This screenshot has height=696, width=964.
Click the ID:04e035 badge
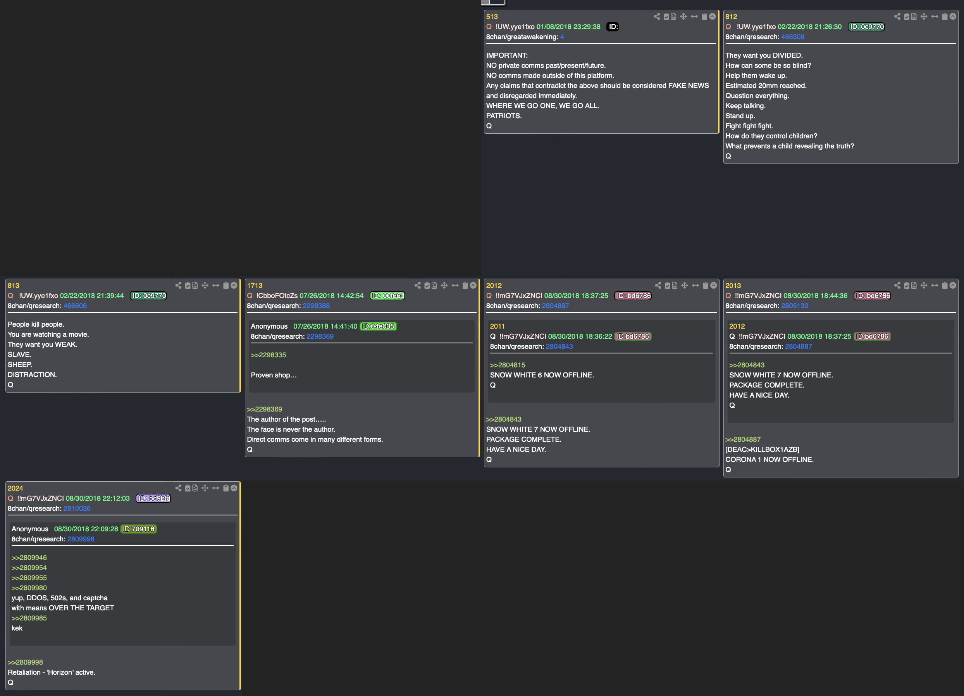point(378,326)
